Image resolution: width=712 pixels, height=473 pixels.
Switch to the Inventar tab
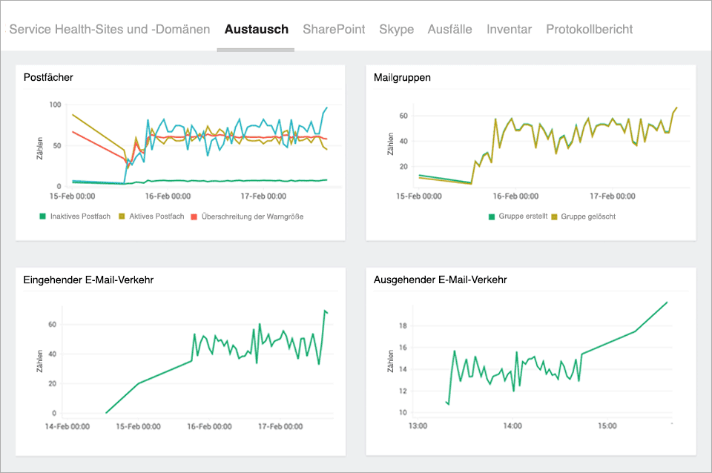click(x=509, y=29)
